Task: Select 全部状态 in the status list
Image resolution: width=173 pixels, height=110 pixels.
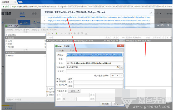Action: [26, 35]
